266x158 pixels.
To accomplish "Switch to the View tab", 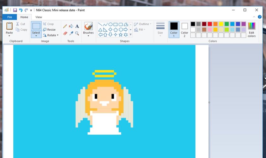I will pos(39,17).
